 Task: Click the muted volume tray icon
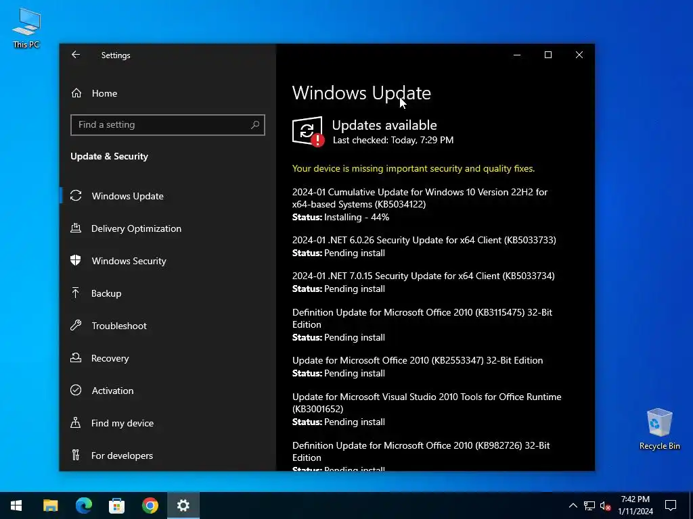coord(605,505)
